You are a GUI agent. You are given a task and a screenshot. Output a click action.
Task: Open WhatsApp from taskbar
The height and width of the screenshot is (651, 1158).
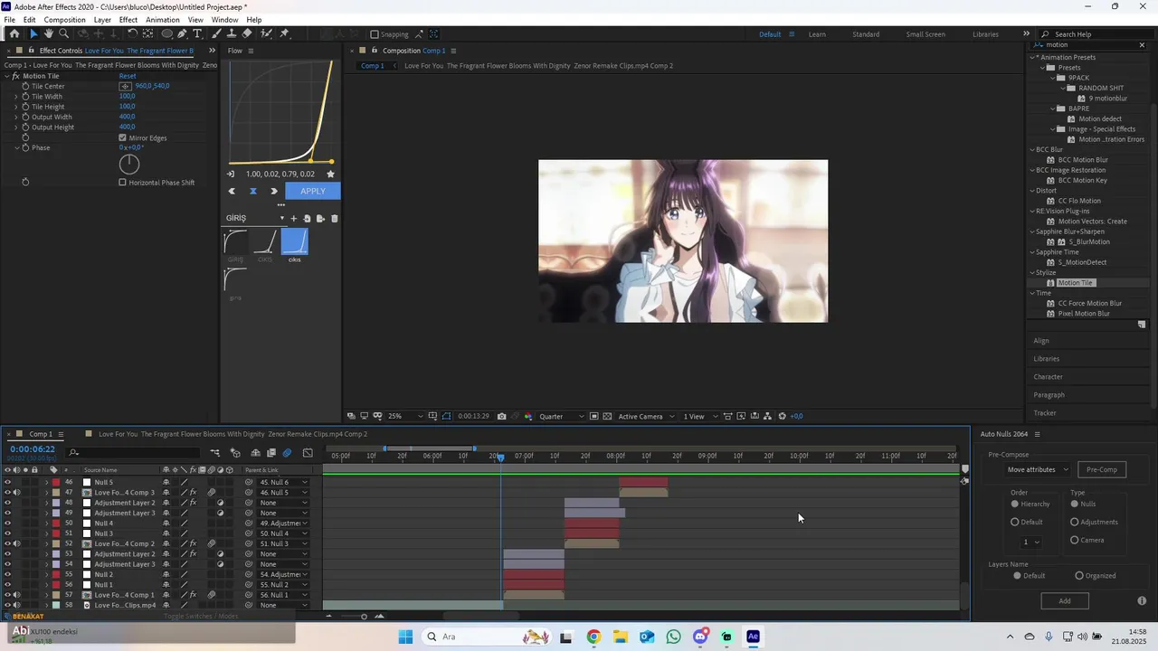tap(673, 637)
